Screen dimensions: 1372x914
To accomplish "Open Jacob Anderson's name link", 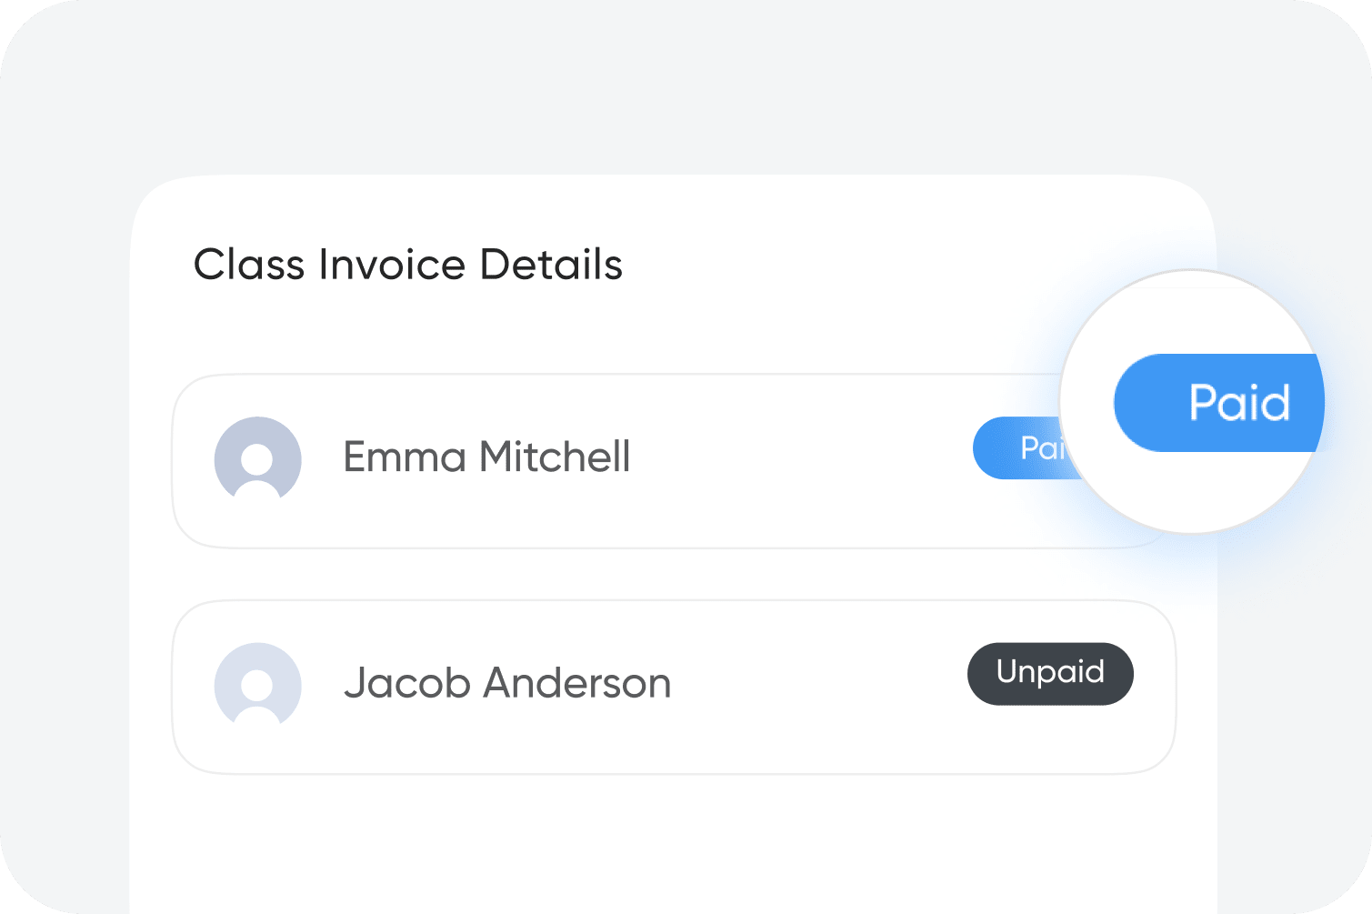I will (507, 683).
